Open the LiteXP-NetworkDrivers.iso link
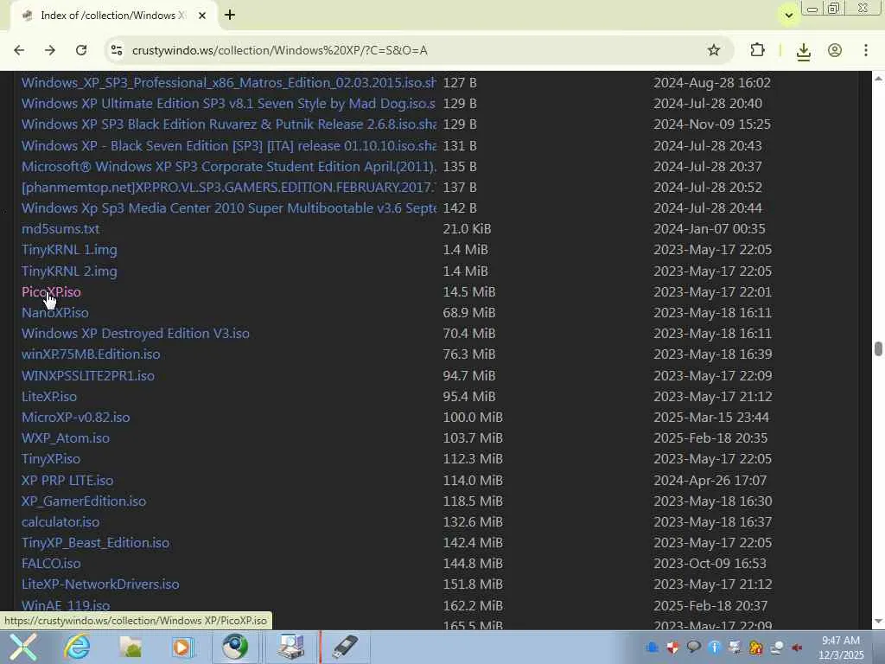This screenshot has height=664, width=885. coord(100,584)
